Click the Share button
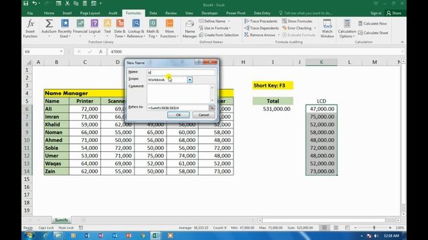 click(394, 13)
